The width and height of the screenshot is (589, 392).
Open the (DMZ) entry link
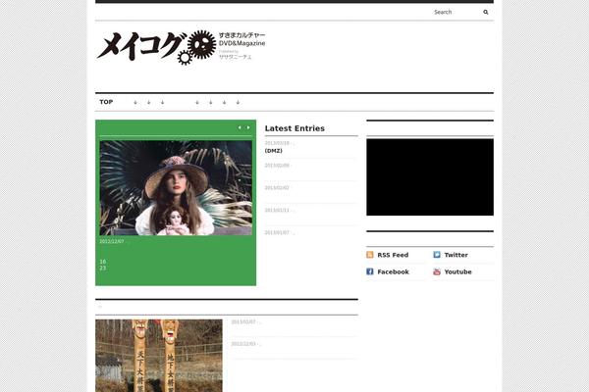pos(274,150)
